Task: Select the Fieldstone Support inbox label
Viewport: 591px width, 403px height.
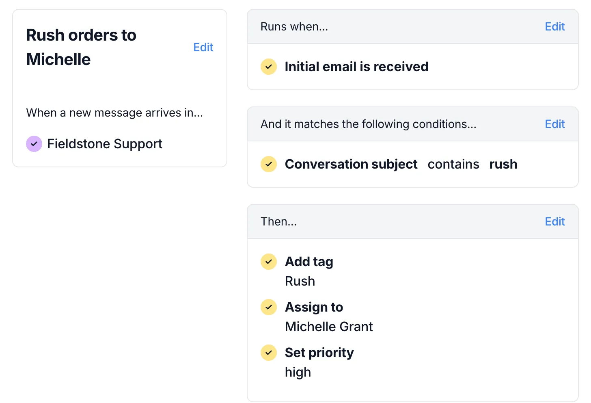Action: coord(105,144)
